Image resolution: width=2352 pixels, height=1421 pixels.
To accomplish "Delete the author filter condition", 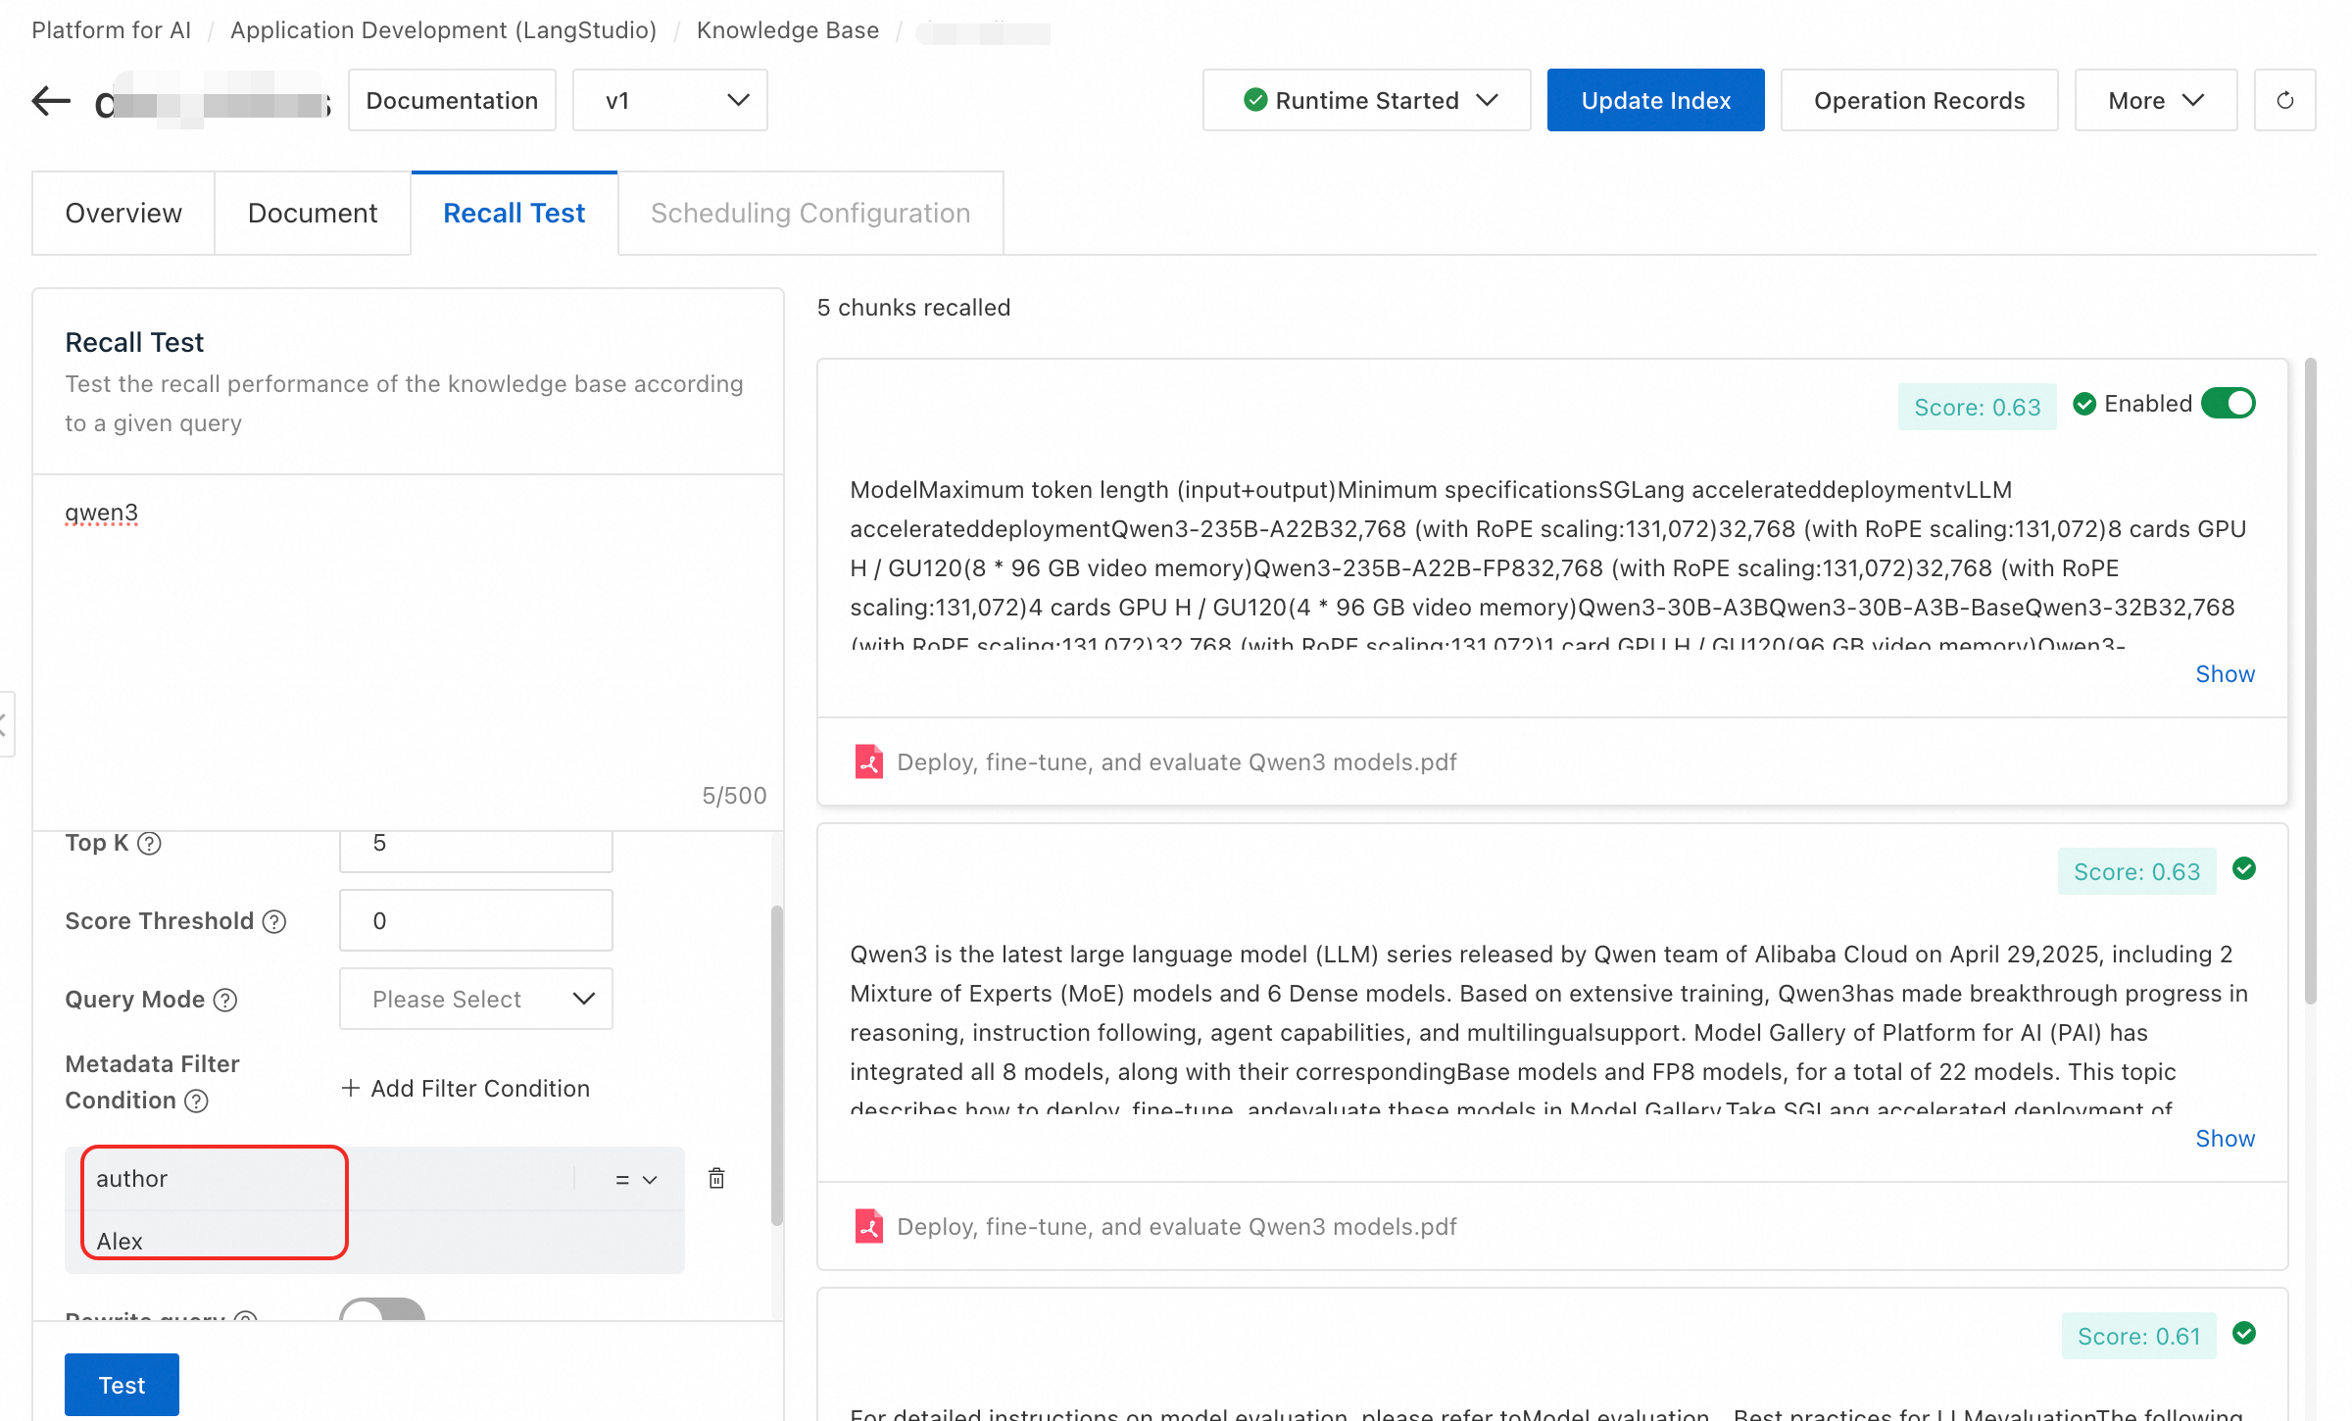I will click(x=716, y=1178).
